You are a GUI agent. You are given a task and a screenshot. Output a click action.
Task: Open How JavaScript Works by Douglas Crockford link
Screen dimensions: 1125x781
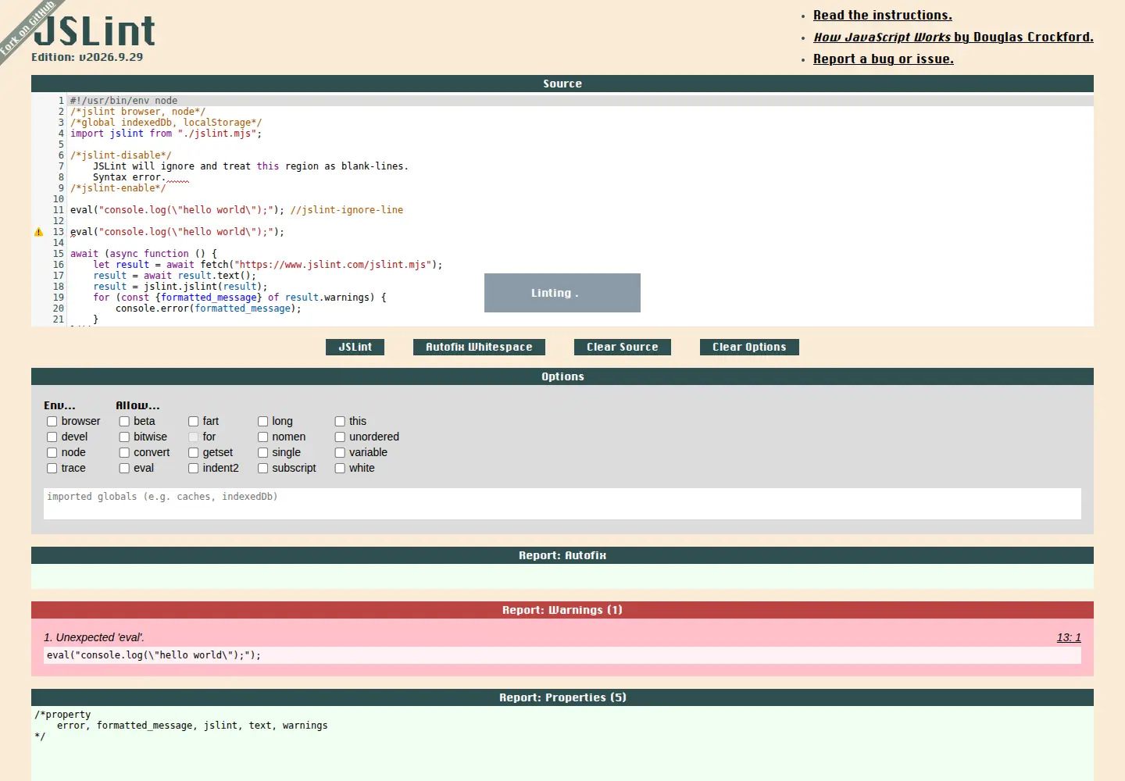coord(953,37)
